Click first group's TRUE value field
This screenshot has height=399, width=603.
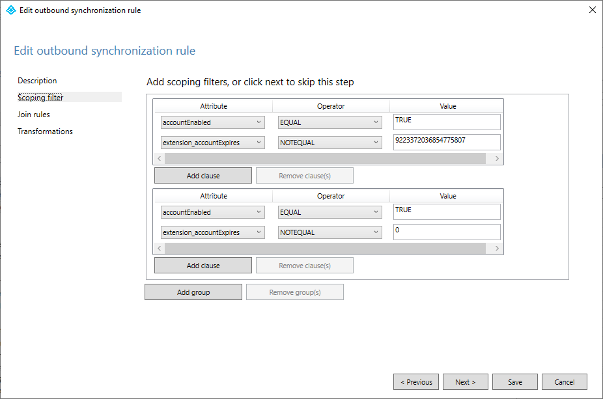click(x=447, y=122)
